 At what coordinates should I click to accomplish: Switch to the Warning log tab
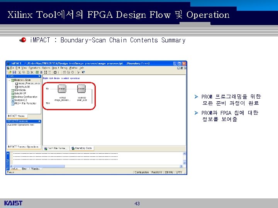[35, 169]
